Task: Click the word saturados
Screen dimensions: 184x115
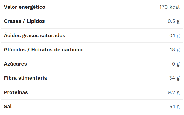Action: 53,36
